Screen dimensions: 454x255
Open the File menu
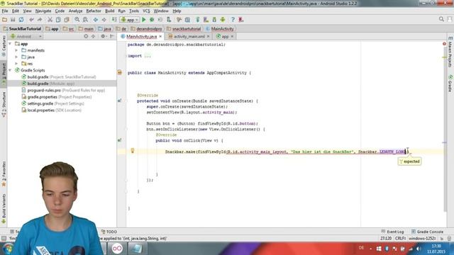[x=5, y=11]
